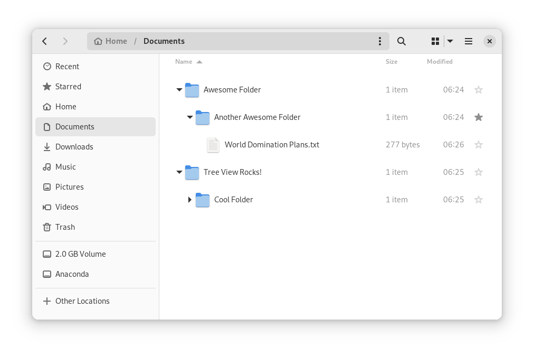Image resolution: width=534 pixels, height=355 pixels.
Task: Open view options dropdown arrow
Action: tap(450, 41)
